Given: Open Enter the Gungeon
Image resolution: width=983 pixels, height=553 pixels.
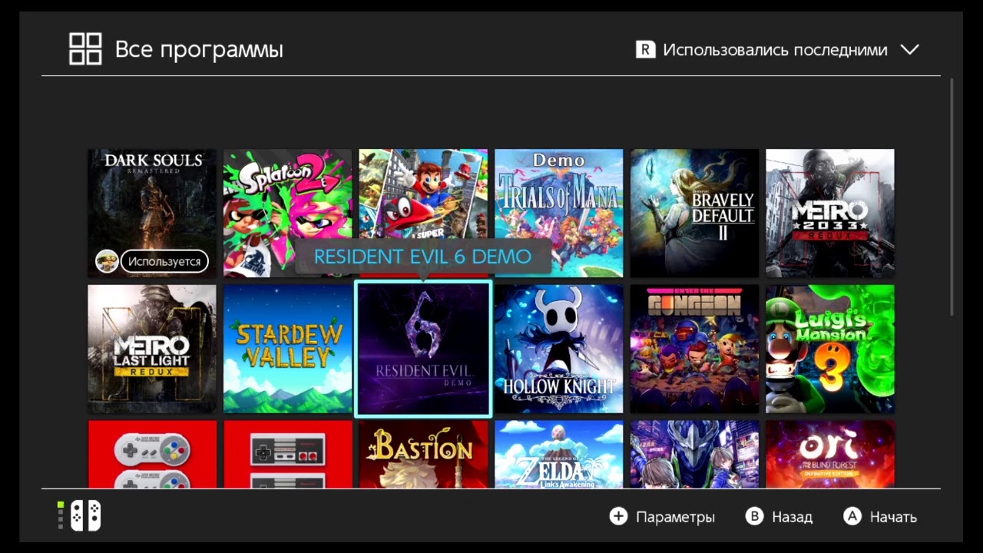Looking at the screenshot, I should pos(694,349).
